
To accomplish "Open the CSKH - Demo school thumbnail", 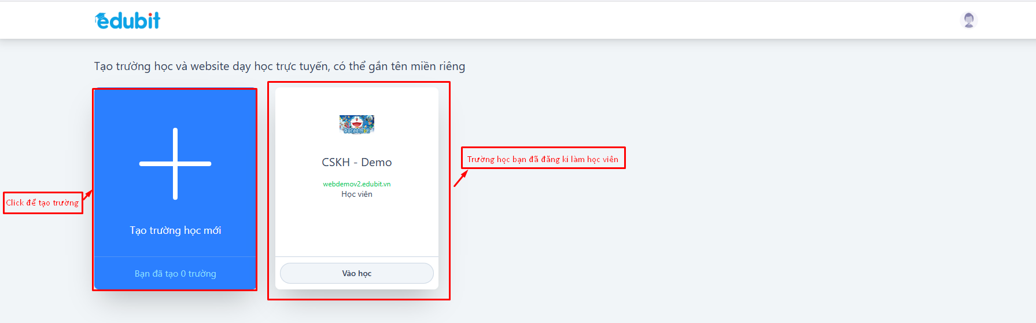I will (x=357, y=124).
